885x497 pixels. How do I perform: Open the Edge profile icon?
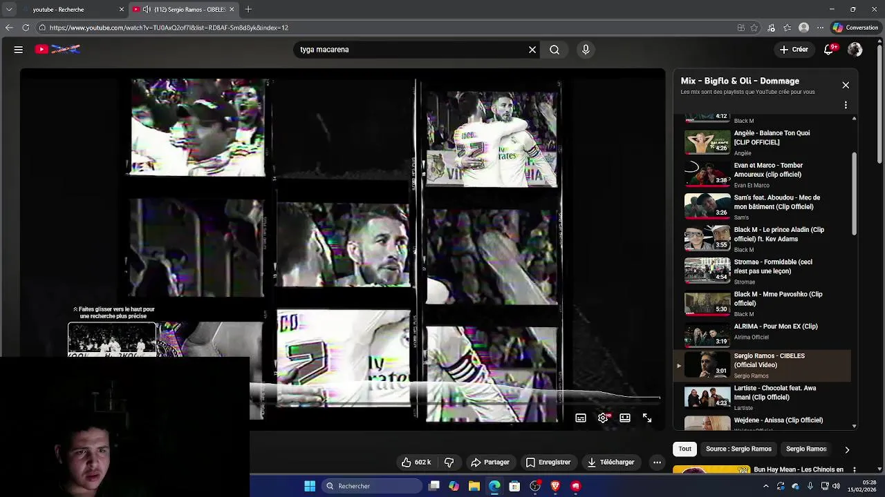[x=803, y=28]
